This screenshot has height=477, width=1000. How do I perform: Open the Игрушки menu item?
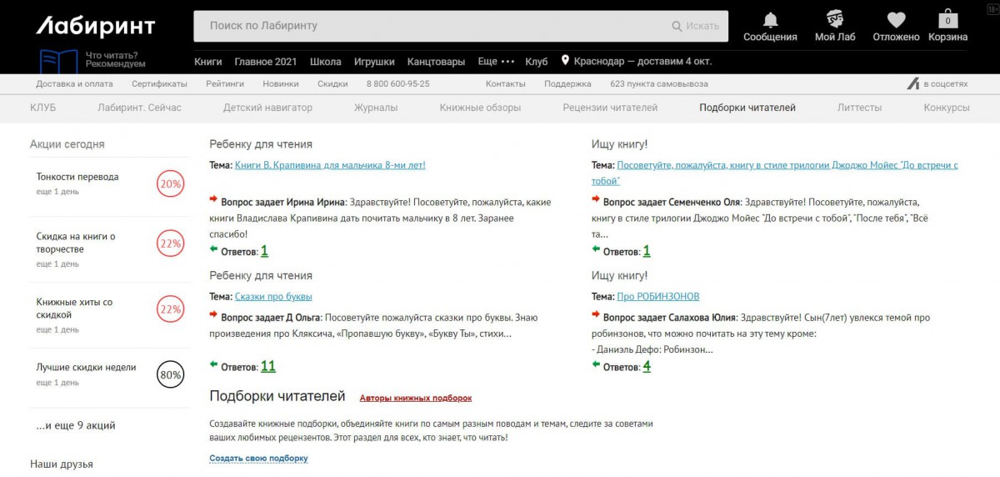[374, 62]
